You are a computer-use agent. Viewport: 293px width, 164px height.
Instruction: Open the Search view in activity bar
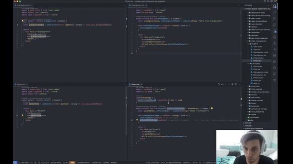click(x=275, y=12)
